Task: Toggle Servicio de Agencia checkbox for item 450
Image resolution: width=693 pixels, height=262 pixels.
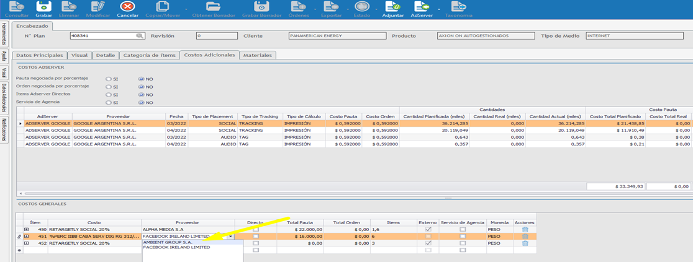Action: point(462,230)
